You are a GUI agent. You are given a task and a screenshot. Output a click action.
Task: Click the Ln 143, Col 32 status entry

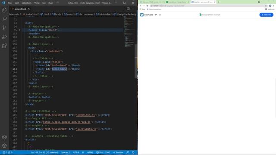(x=45, y=152)
